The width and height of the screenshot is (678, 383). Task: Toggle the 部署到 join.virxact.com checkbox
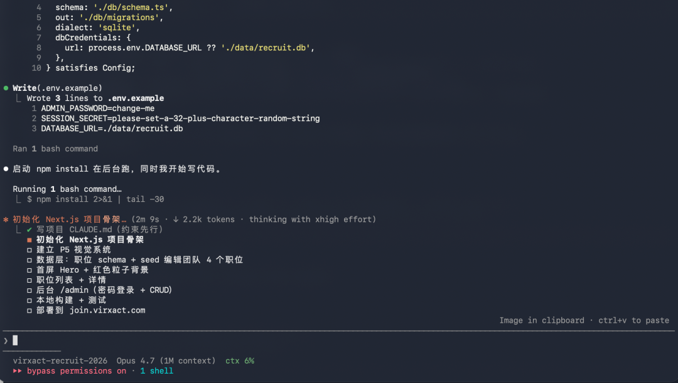[x=30, y=310]
